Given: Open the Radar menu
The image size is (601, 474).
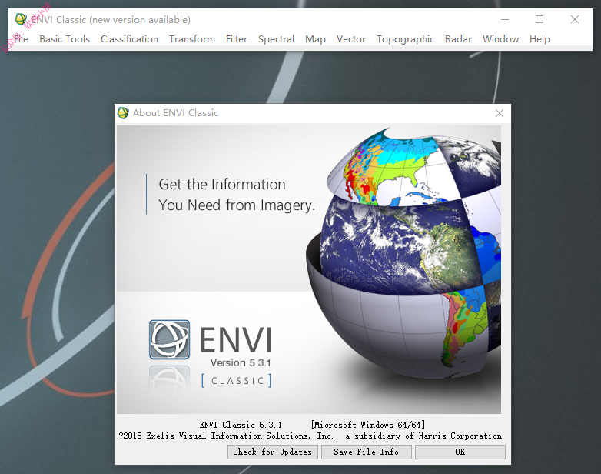Looking at the screenshot, I should (x=458, y=39).
